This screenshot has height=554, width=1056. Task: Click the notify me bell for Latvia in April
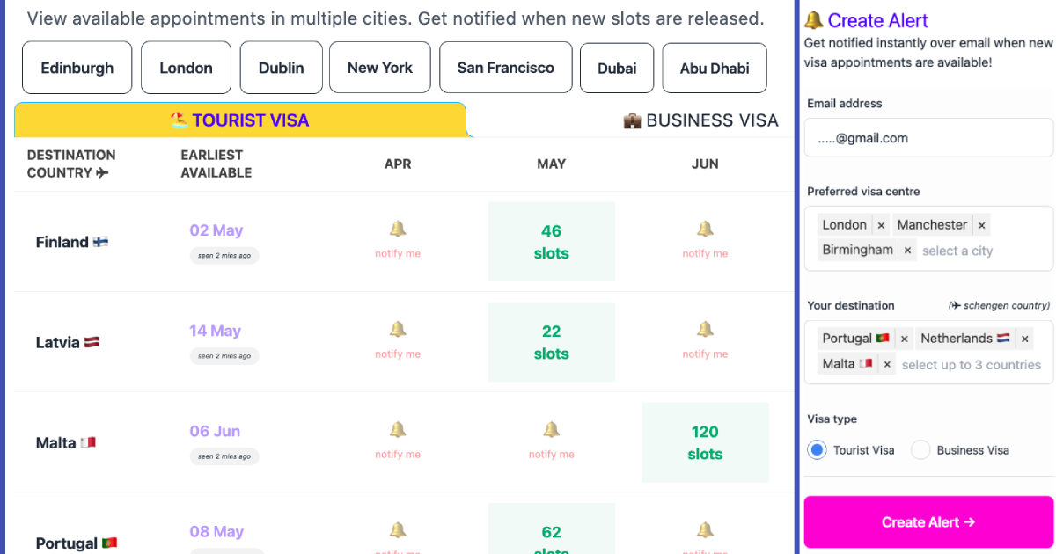397,337
